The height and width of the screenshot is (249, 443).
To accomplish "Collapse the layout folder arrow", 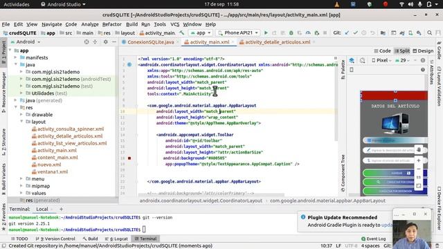I will coord(21,122).
